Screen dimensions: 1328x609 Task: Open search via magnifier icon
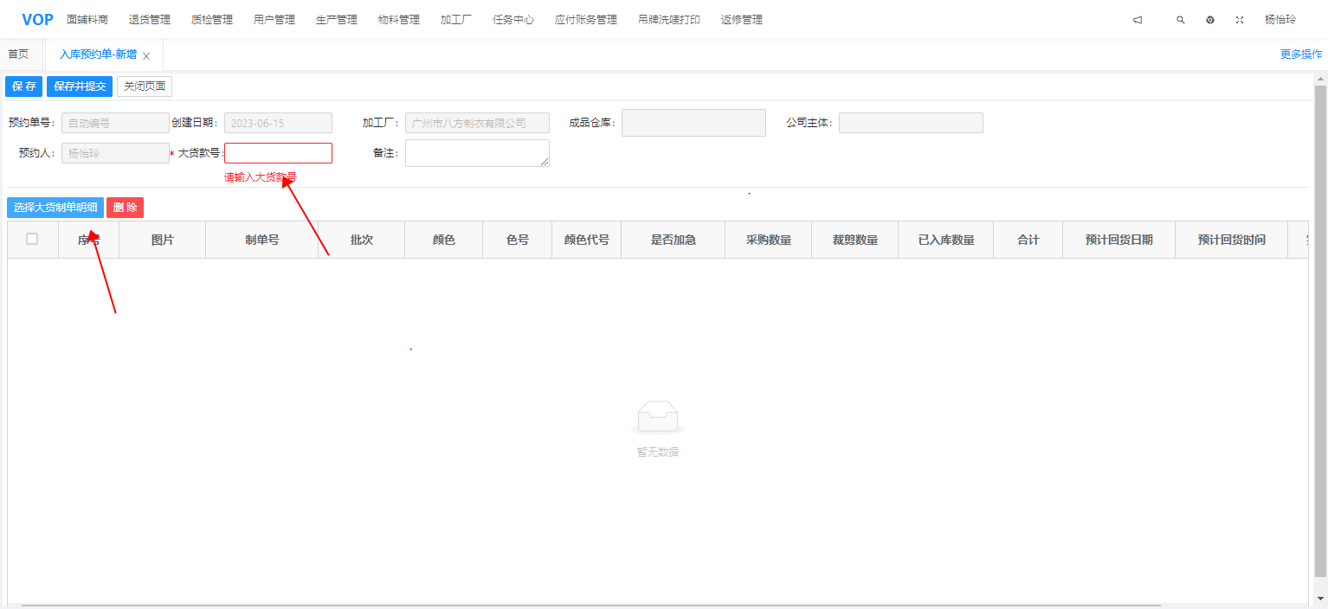pos(1180,20)
